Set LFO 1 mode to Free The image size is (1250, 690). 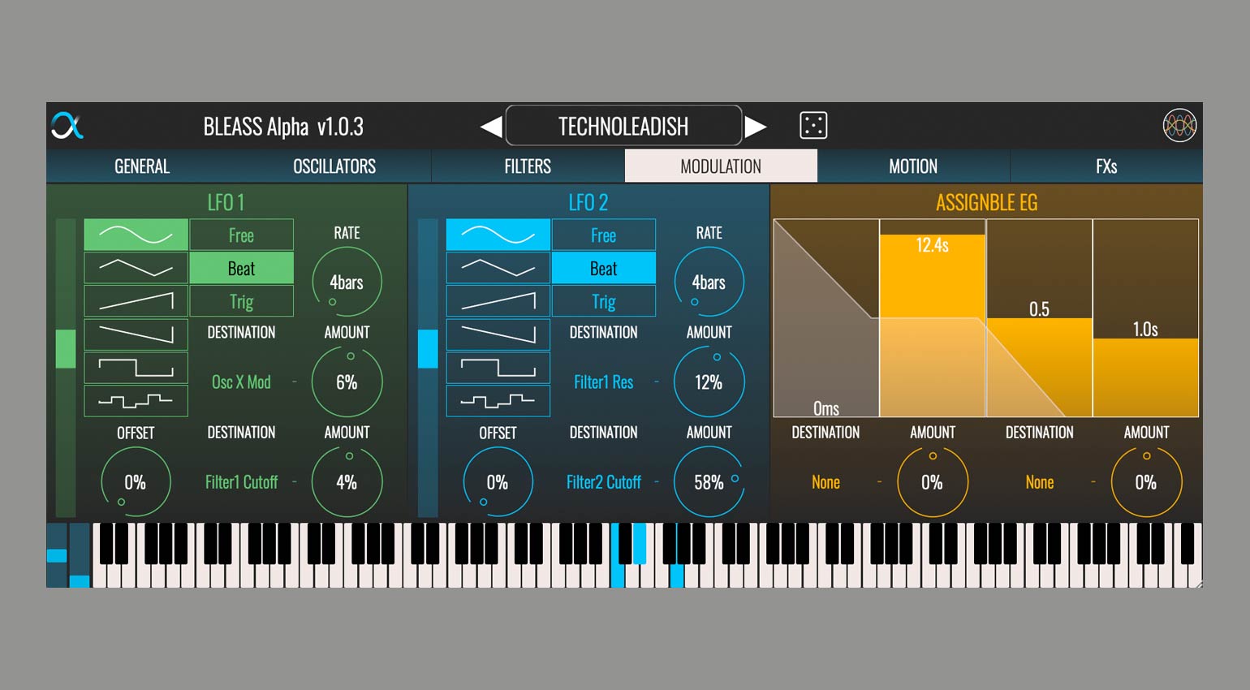(241, 235)
